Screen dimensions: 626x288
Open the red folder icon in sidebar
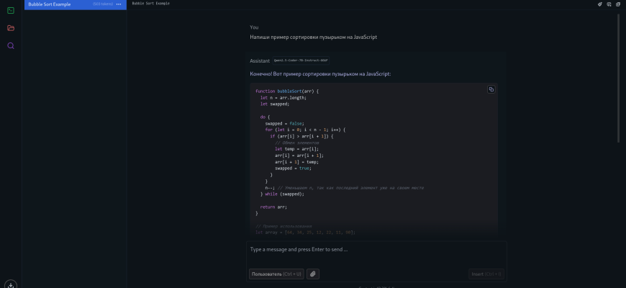[x=11, y=28]
